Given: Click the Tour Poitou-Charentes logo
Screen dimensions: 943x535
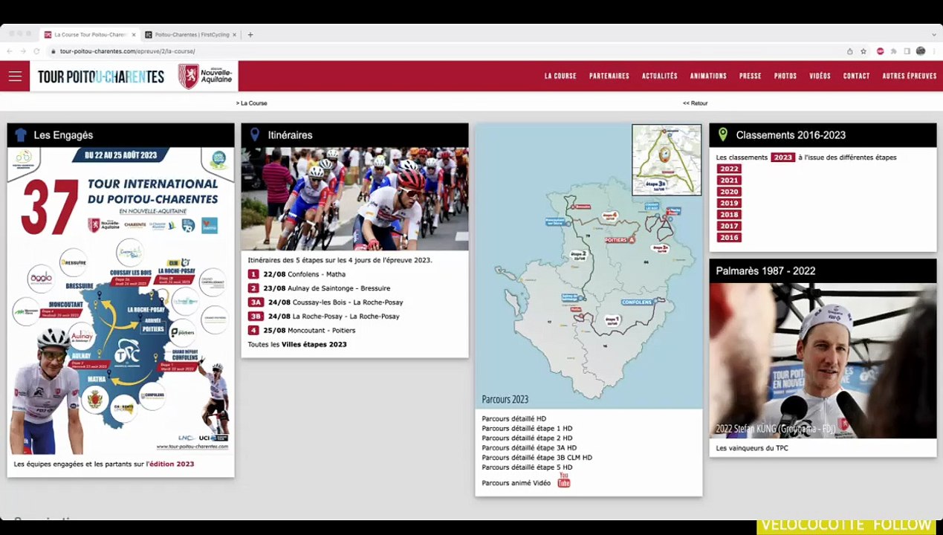Looking at the screenshot, I should click(101, 77).
